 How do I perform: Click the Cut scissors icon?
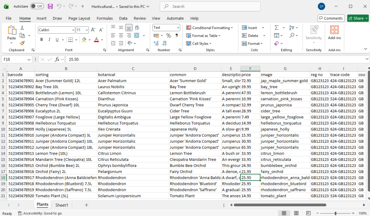22,28
